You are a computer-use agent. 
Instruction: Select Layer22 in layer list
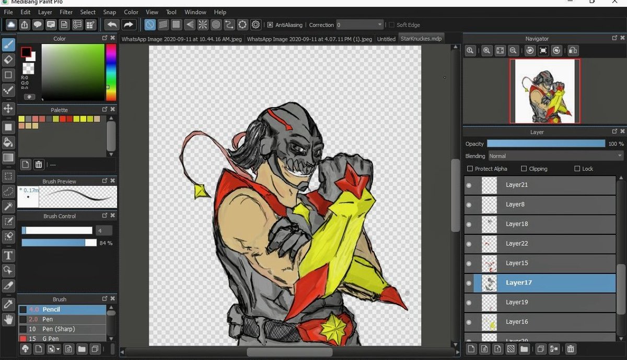[x=540, y=244]
